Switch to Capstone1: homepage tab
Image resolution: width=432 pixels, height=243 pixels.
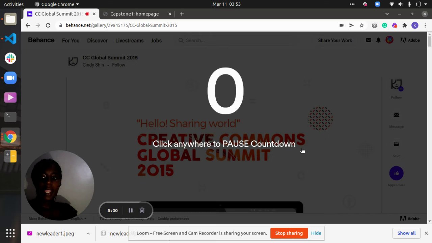134,14
